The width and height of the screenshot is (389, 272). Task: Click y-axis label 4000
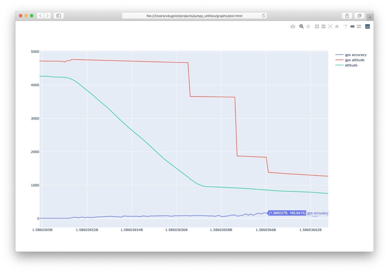tap(35, 85)
